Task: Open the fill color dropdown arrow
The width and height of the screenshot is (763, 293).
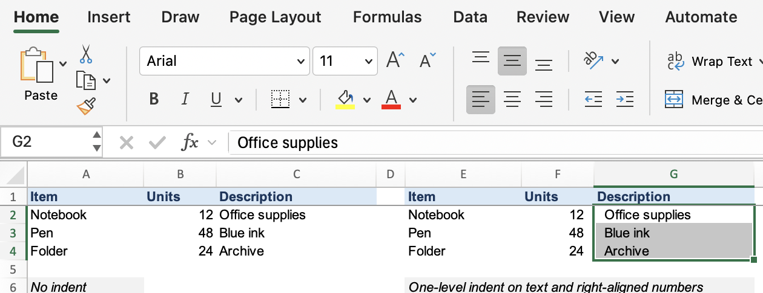Action: tap(367, 100)
